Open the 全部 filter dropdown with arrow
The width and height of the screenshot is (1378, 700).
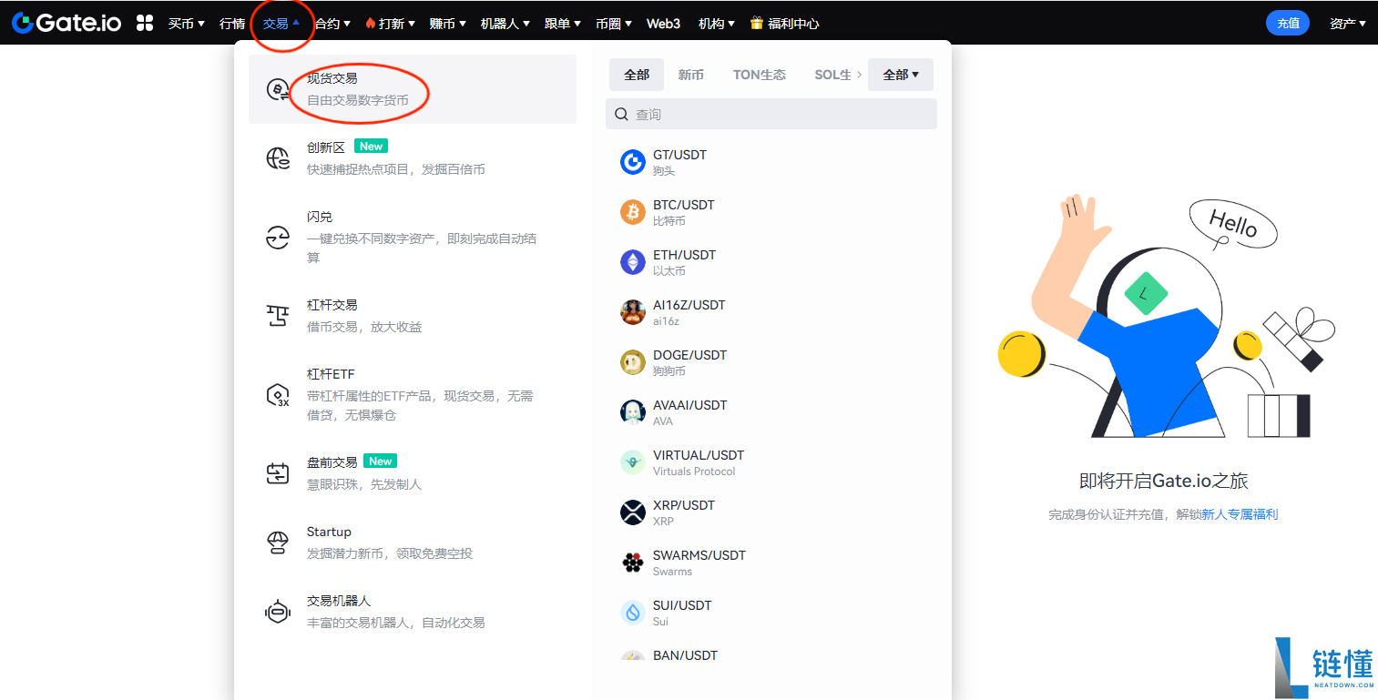pos(901,75)
